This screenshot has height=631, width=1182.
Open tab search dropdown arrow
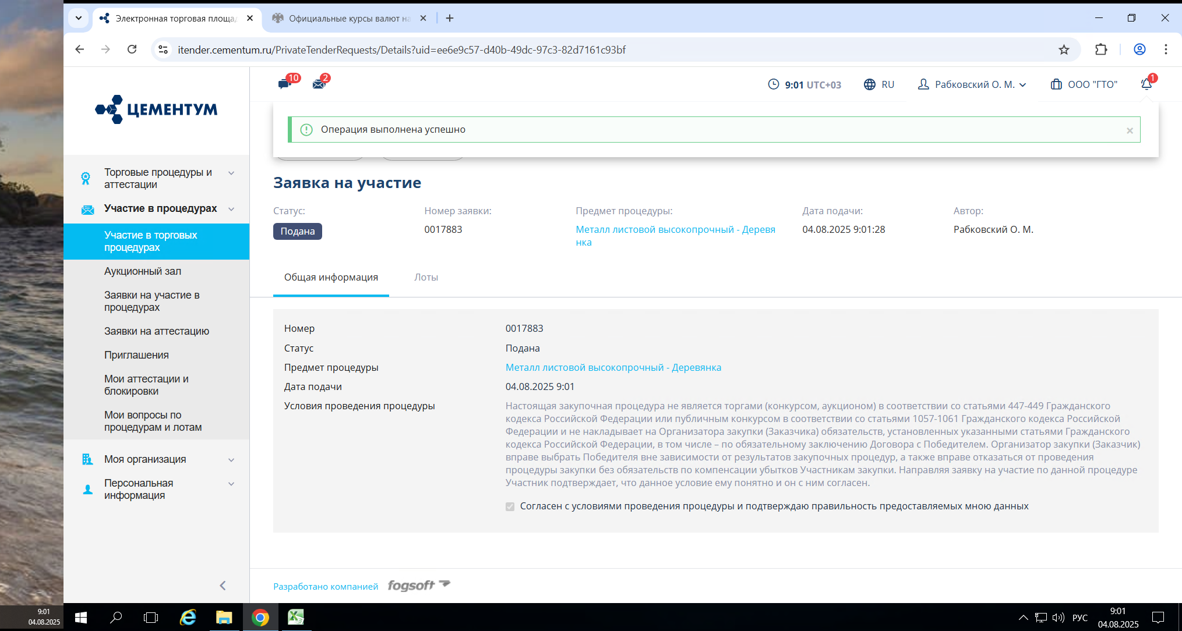click(79, 18)
